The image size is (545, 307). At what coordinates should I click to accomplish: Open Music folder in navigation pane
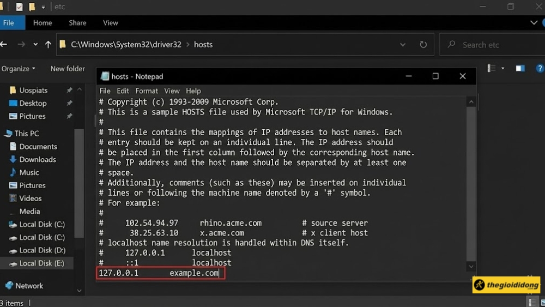[29, 172]
